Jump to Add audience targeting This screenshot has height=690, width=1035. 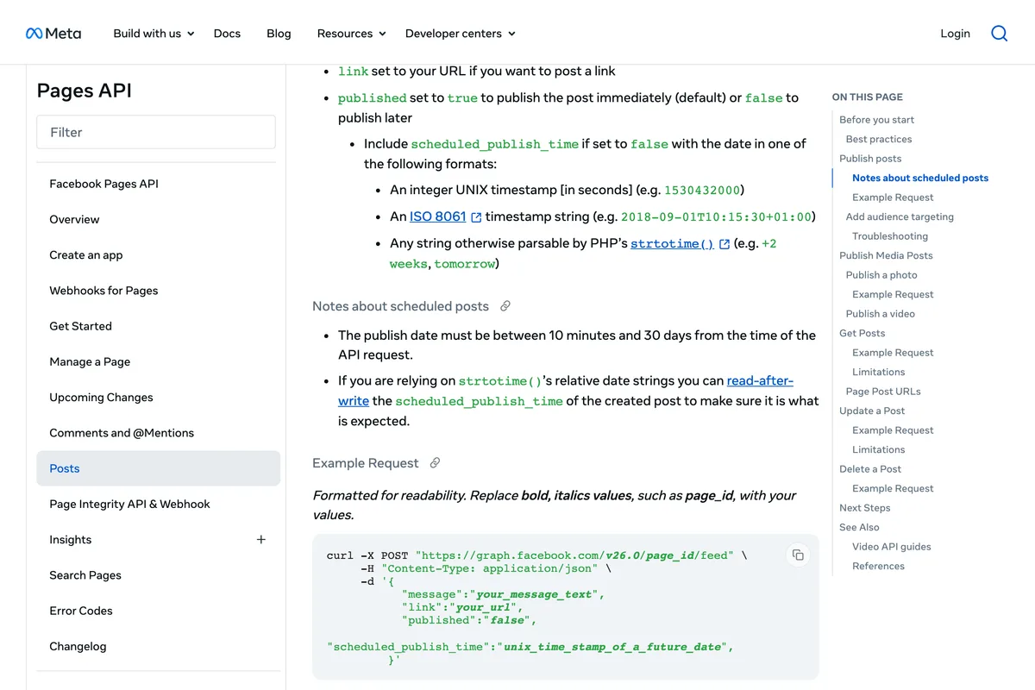[x=900, y=216]
